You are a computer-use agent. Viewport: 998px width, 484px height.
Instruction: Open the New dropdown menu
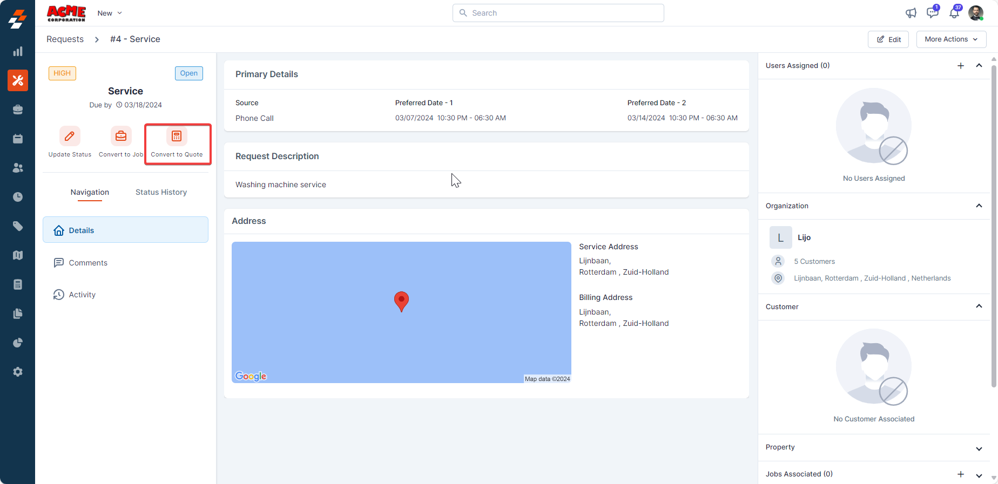pos(110,13)
